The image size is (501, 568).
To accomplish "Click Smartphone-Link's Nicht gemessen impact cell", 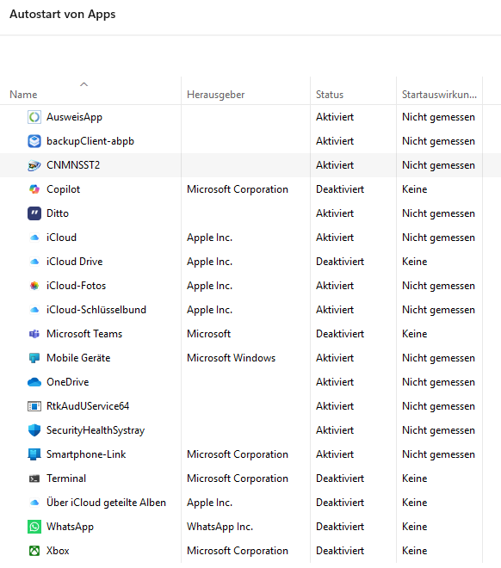I will (x=438, y=454).
